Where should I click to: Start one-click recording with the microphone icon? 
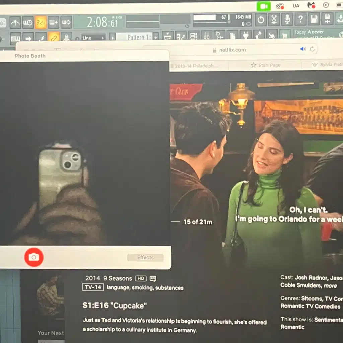pyautogui.click(x=287, y=20)
